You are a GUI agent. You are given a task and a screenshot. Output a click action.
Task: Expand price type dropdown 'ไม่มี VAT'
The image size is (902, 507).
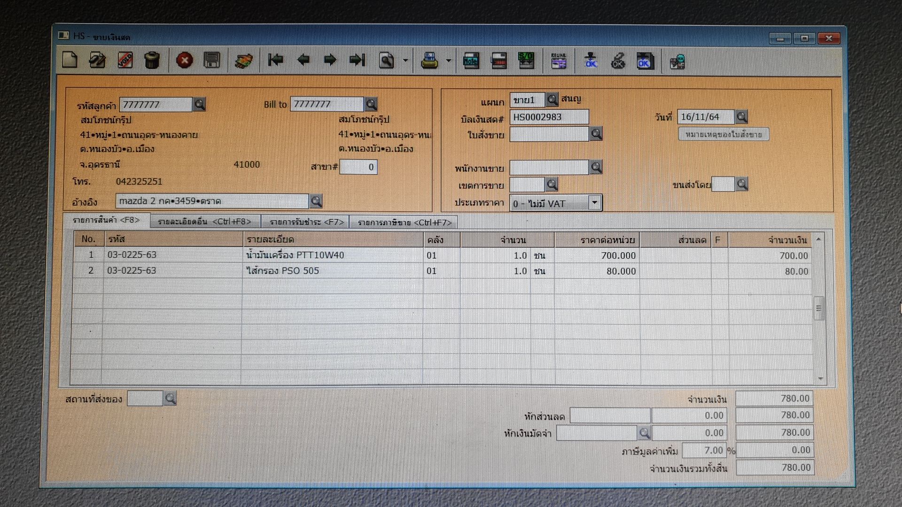(595, 203)
